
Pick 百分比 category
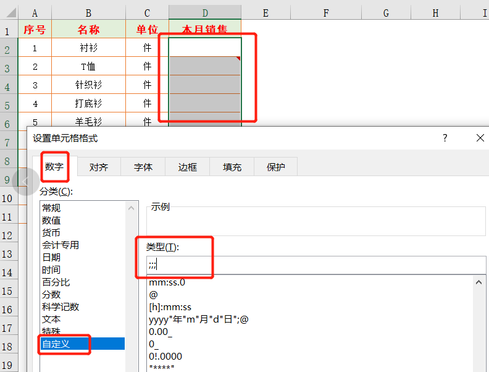[x=83, y=282]
